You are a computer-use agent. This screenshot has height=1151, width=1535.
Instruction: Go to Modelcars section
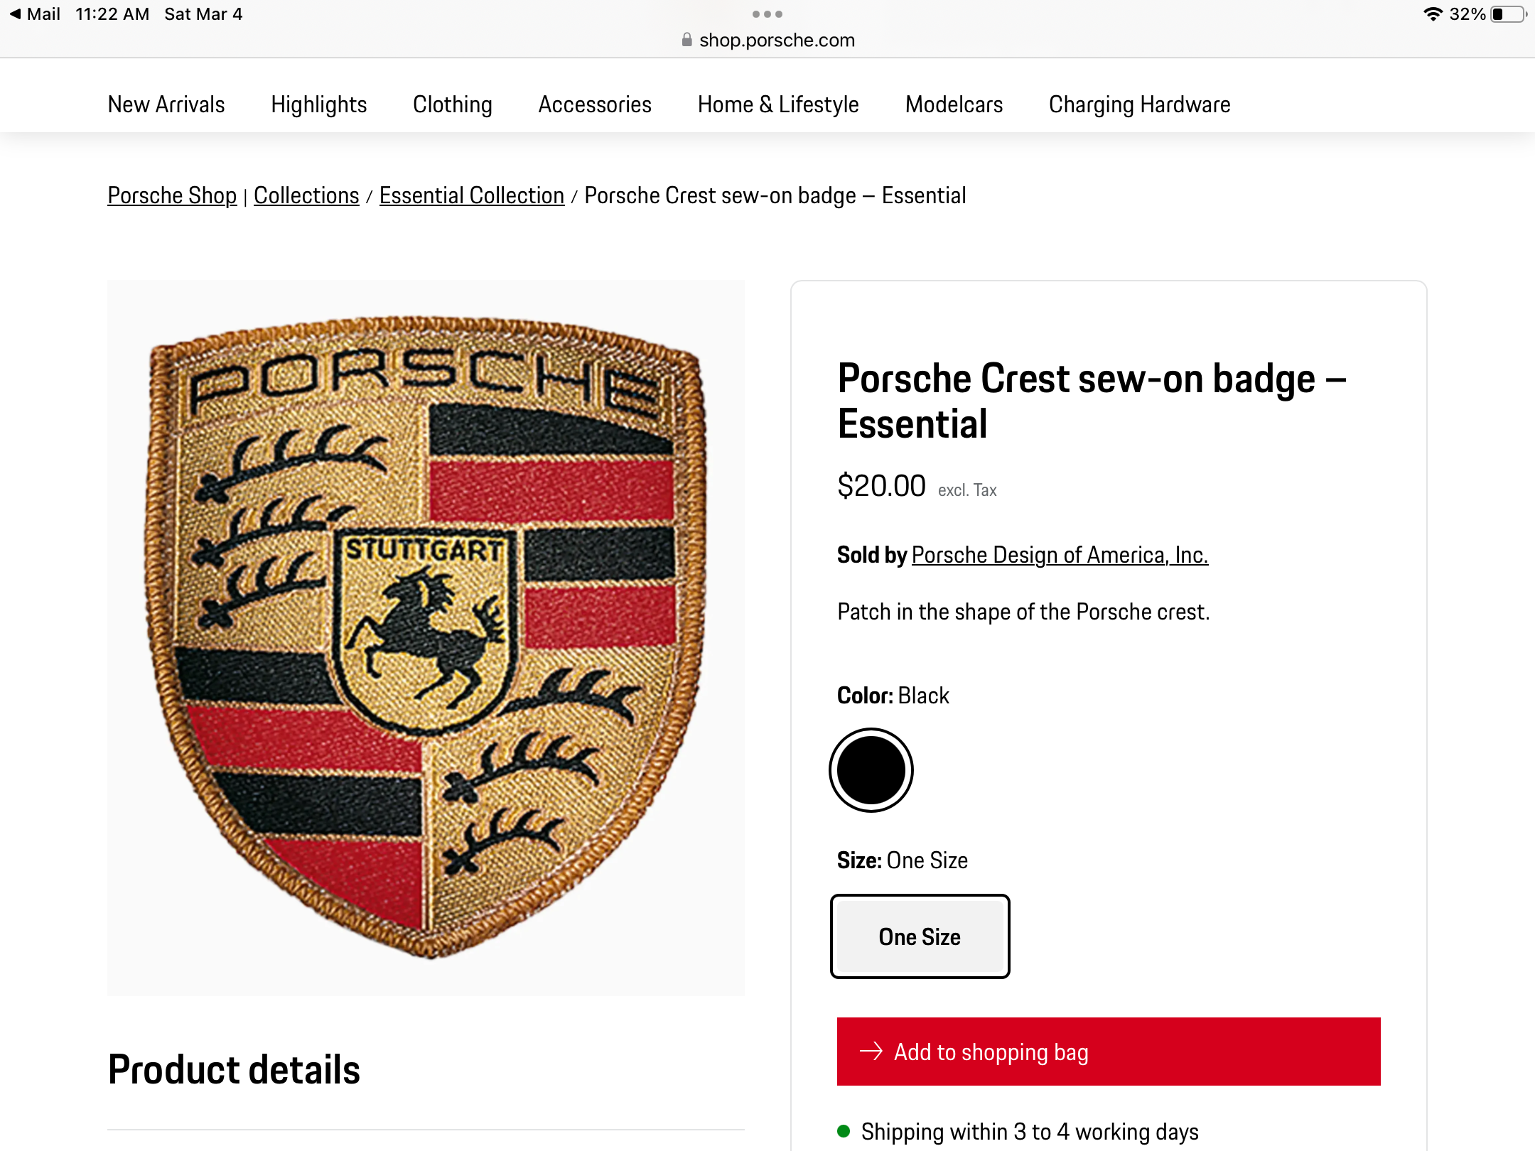tap(954, 104)
